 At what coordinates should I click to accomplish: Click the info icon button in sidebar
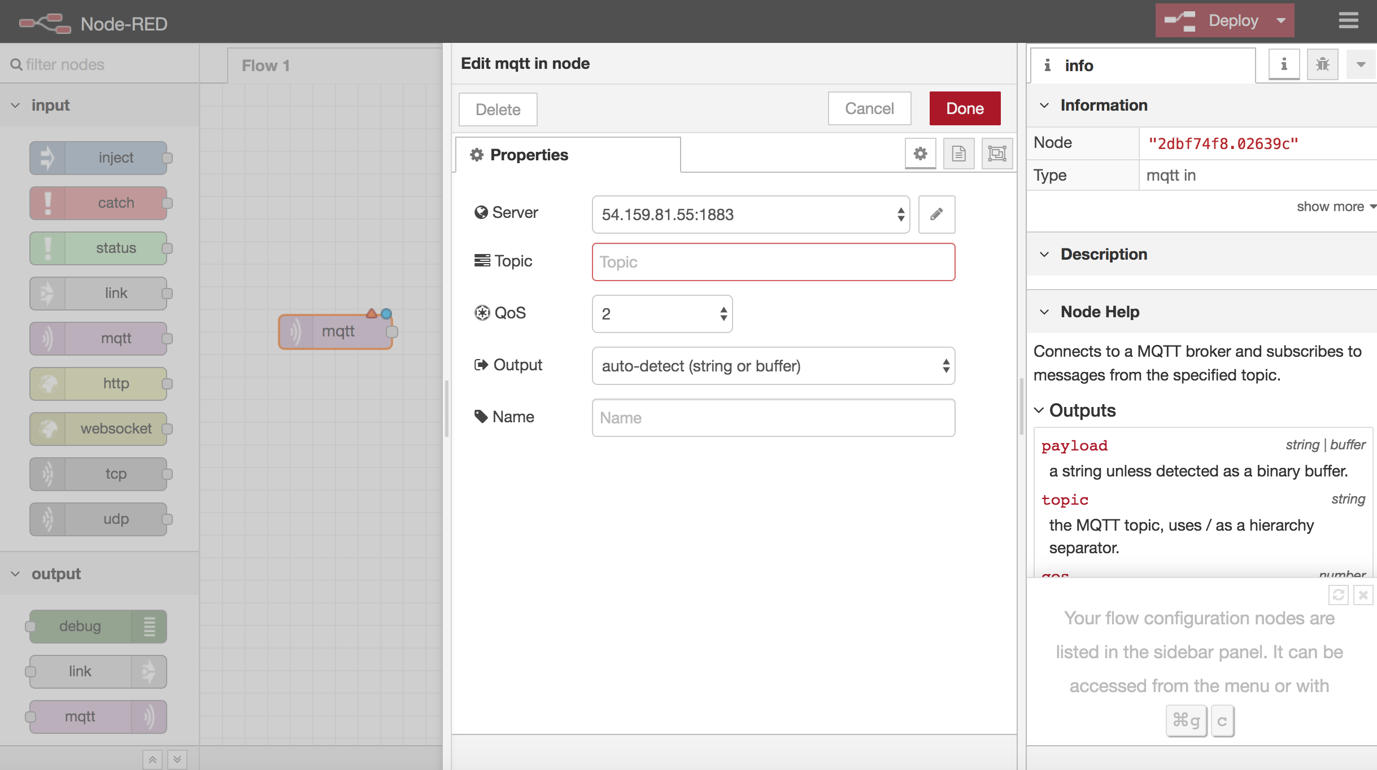click(x=1284, y=65)
